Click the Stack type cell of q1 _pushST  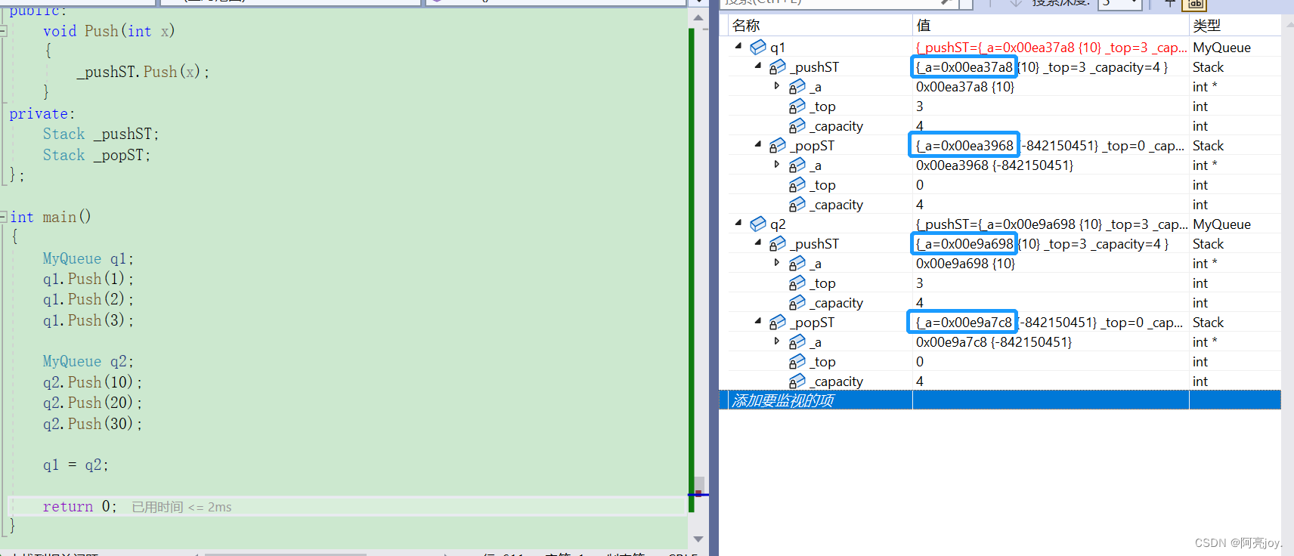[x=1209, y=67]
